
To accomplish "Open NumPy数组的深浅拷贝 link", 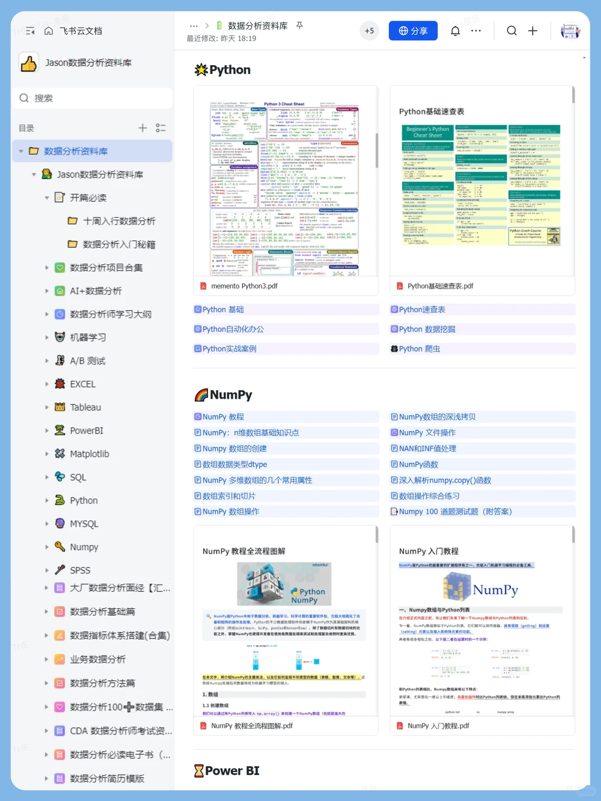I will (437, 417).
